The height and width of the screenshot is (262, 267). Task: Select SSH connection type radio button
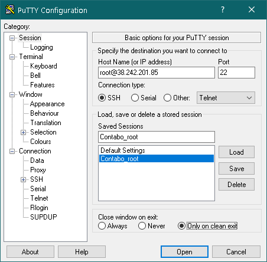pos(102,98)
